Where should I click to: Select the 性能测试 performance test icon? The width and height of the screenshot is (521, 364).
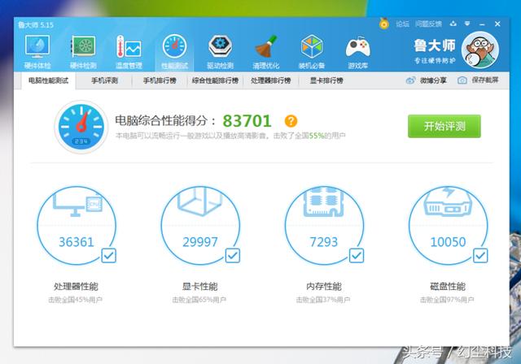click(174, 52)
